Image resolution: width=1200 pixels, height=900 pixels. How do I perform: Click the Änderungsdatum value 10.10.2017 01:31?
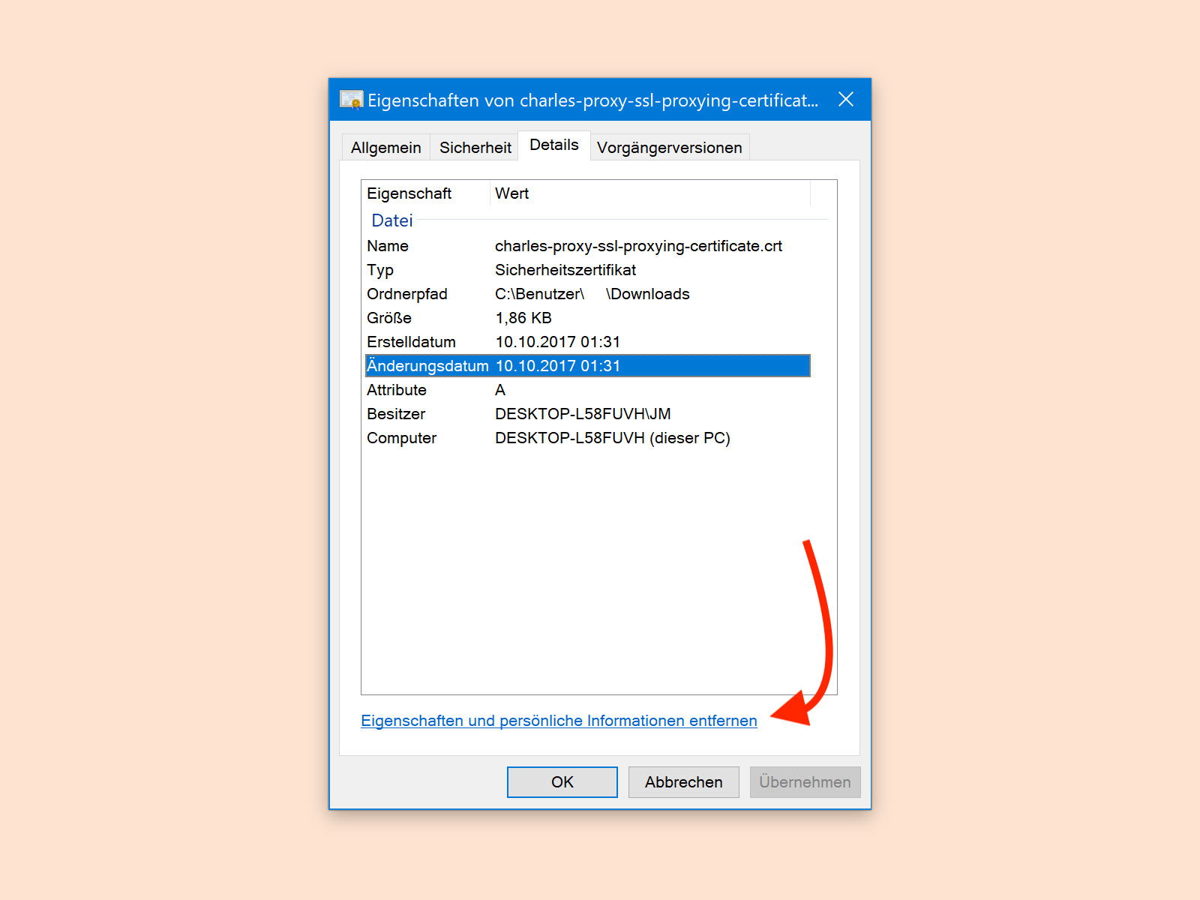558,366
